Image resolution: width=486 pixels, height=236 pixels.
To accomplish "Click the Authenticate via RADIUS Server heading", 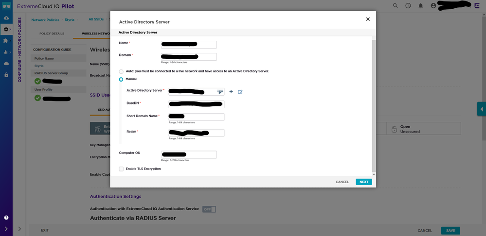I will tap(133, 218).
